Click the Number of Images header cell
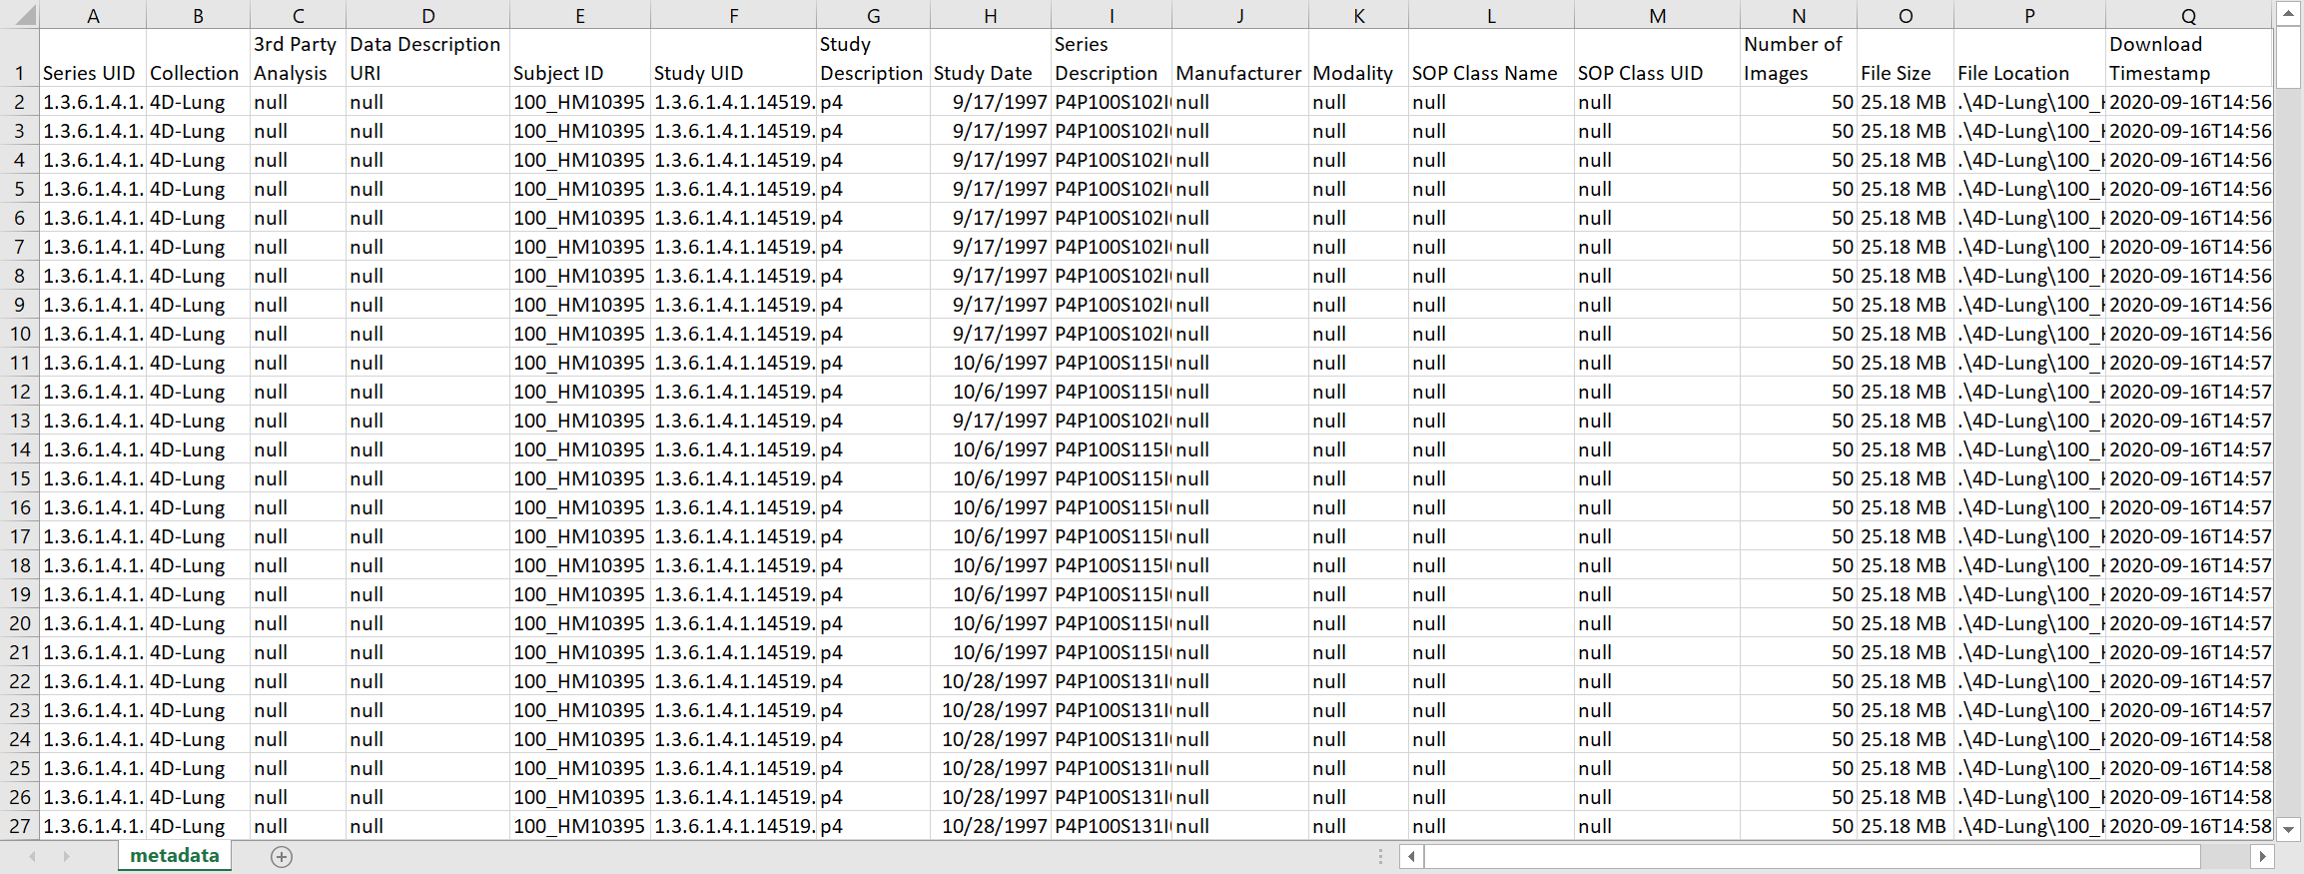This screenshot has width=2304, height=874. click(x=1798, y=58)
